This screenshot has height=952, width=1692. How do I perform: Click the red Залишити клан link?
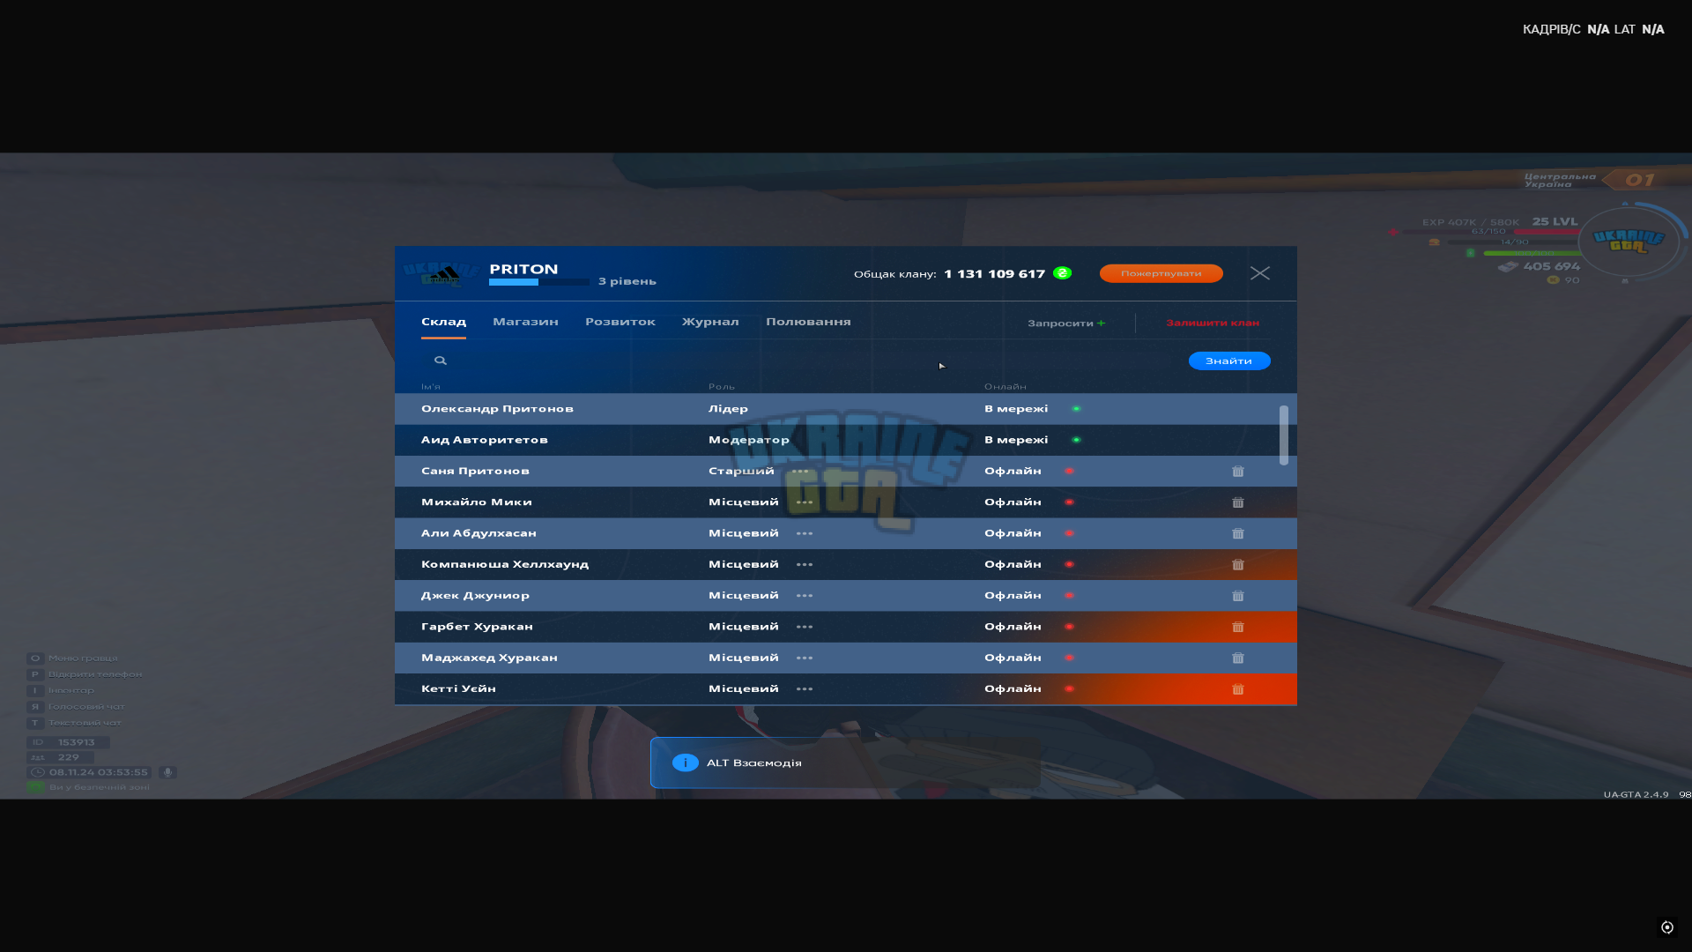pos(1213,323)
